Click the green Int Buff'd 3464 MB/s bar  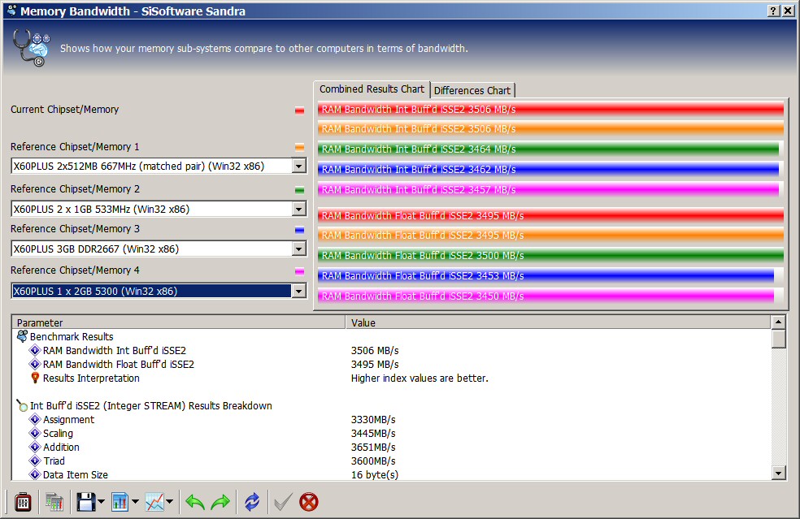pyautogui.click(x=548, y=149)
